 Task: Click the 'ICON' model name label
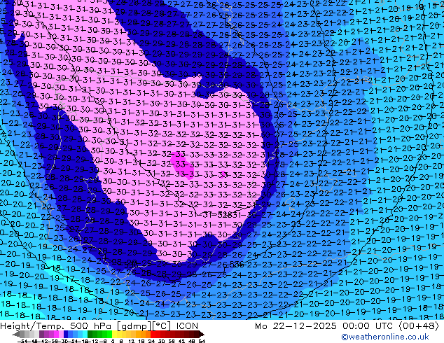click(187, 326)
